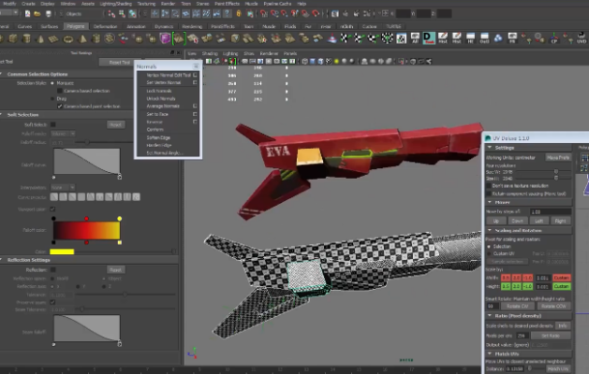589x374 pixels.
Task: Toggle textured shading checker-cube viewport icon
Action: pyautogui.click(x=329, y=61)
